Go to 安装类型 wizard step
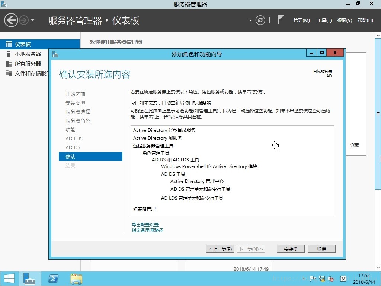Screen dimensions: 381x286 (75, 103)
